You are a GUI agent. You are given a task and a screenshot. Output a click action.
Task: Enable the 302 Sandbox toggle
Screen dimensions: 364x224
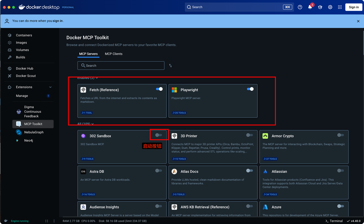point(159,135)
